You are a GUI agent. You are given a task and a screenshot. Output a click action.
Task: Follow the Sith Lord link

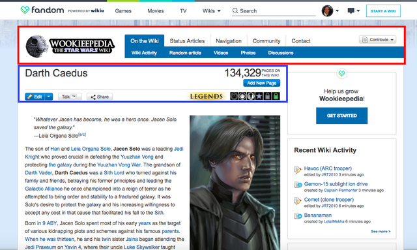coord(114,173)
